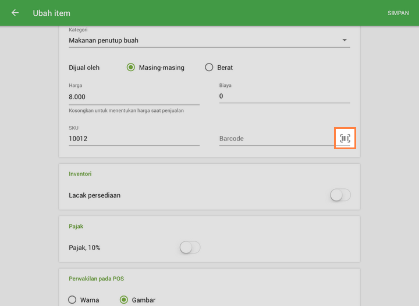Click SIMPAN to save the item
The image size is (419, 306).
(x=398, y=13)
